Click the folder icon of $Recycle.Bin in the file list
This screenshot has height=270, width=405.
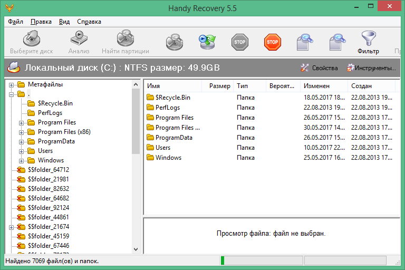(150, 97)
